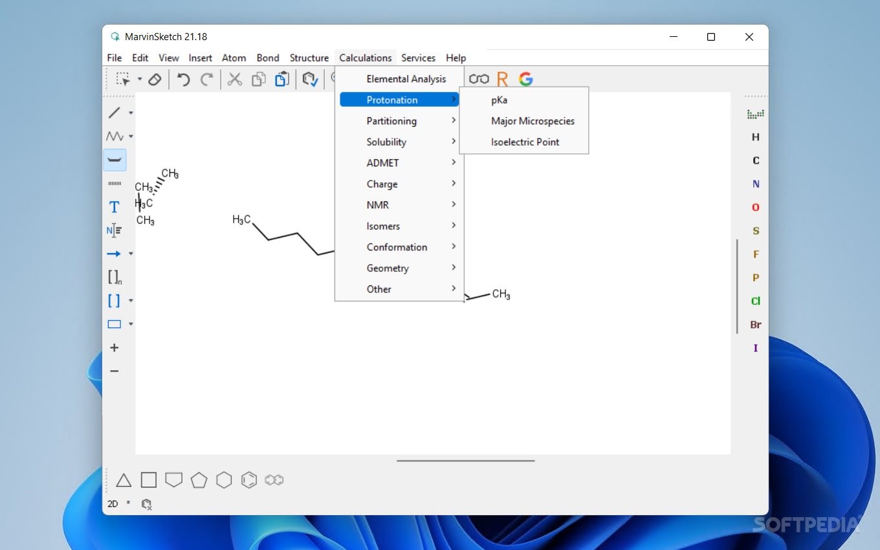Screen dimensions: 880x550
Task: Insert the benzene ring template
Action: click(249, 480)
